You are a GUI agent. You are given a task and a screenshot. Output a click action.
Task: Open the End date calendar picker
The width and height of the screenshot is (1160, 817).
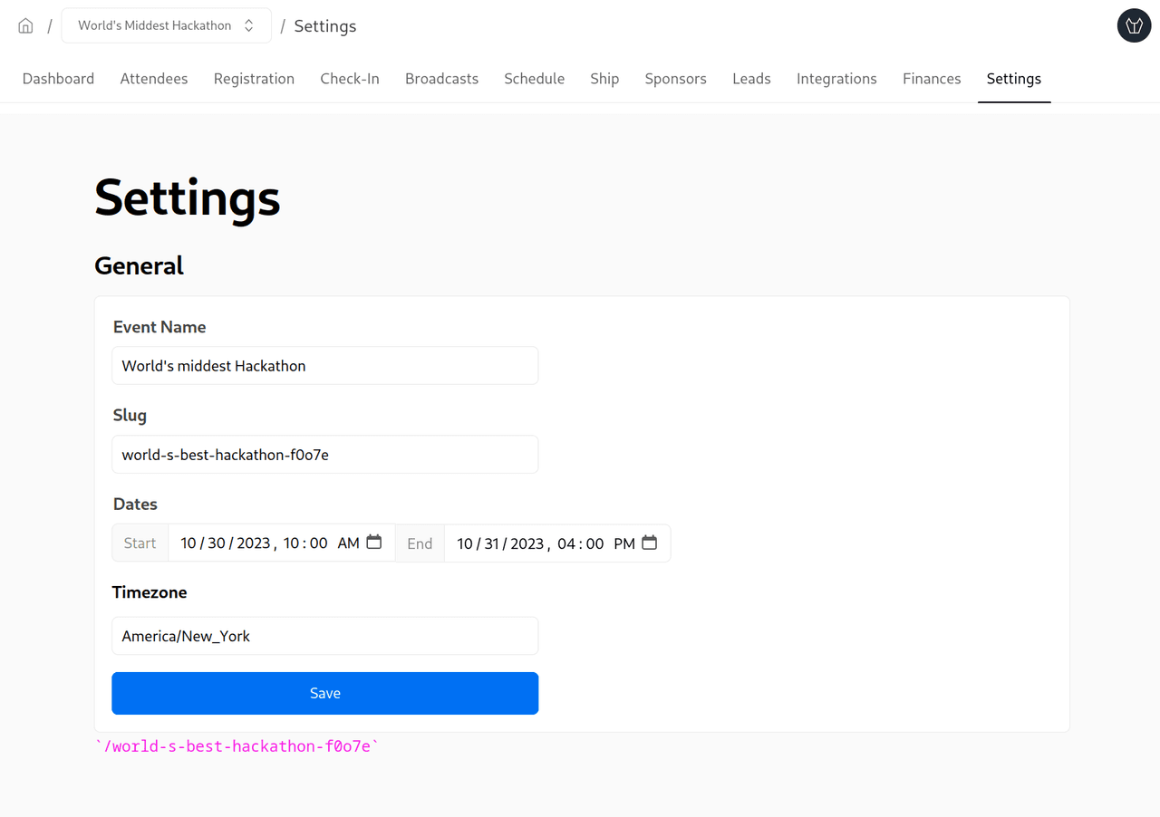649,543
